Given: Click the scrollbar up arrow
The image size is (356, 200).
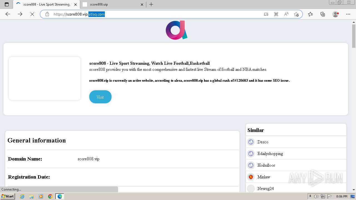Looking at the screenshot, I should (x=354, y=22).
